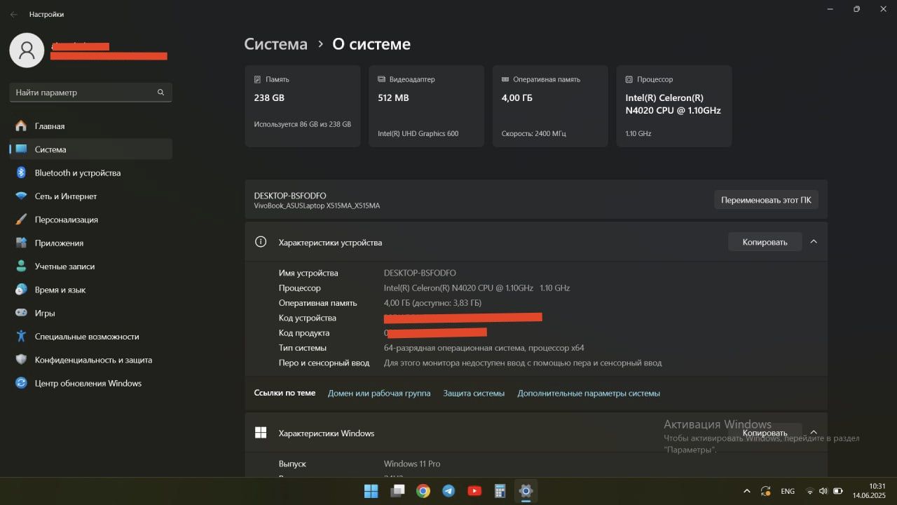897x505 pixels.
Task: Open Центр обновления Windows
Action: [x=90, y=383]
